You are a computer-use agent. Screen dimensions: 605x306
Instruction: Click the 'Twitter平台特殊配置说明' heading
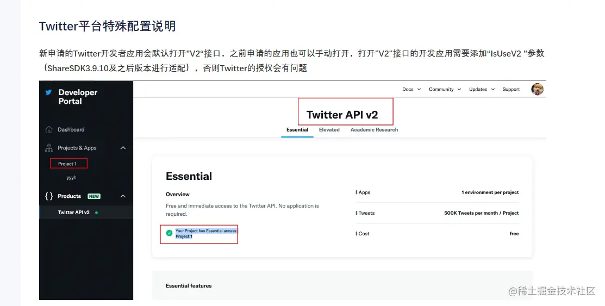click(107, 26)
